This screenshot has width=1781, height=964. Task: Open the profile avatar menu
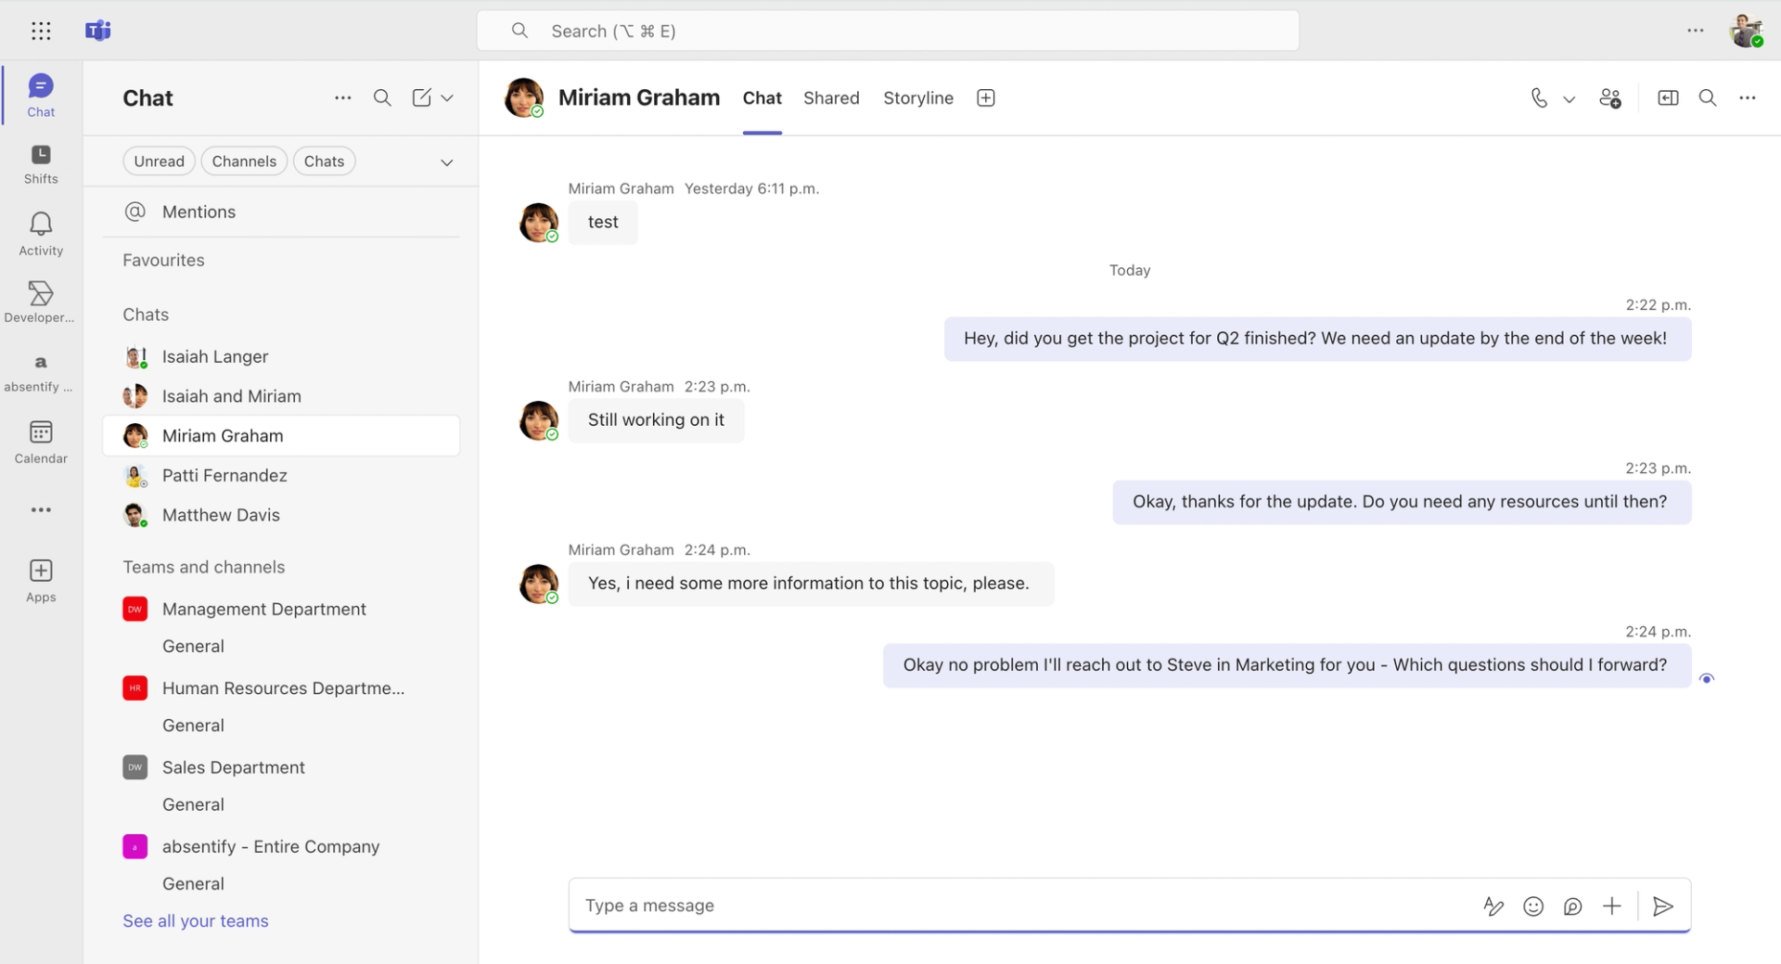click(x=1746, y=31)
